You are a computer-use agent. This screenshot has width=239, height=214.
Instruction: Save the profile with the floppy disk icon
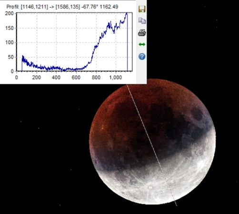pyautogui.click(x=142, y=9)
